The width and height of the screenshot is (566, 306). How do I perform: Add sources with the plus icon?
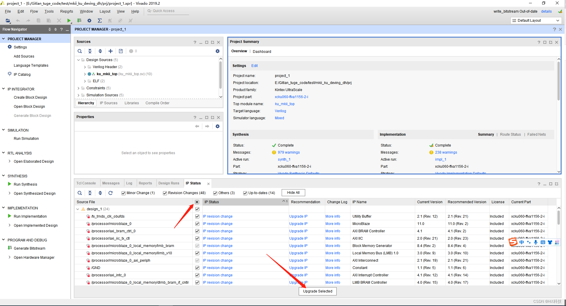(x=111, y=51)
